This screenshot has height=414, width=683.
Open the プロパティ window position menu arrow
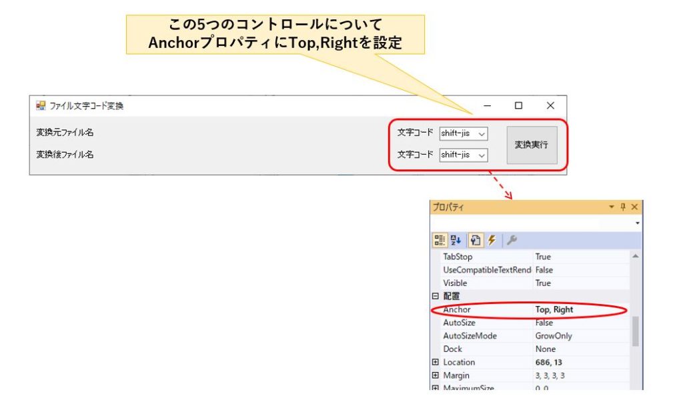click(x=612, y=207)
